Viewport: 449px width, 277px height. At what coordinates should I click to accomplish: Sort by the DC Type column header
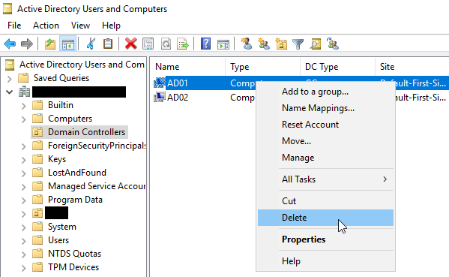pyautogui.click(x=337, y=67)
